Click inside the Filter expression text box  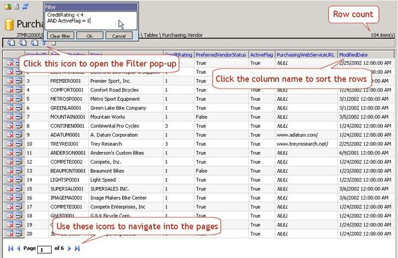point(91,21)
